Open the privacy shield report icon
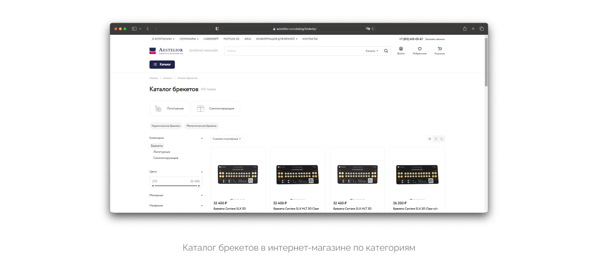The width and height of the screenshot is (598, 267). coord(217,28)
